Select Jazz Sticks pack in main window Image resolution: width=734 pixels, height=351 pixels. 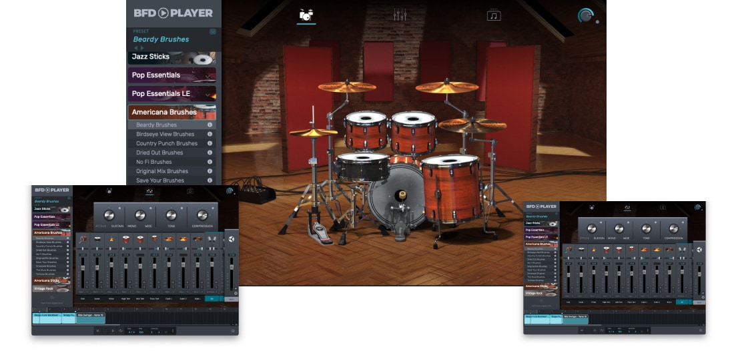[x=171, y=57]
